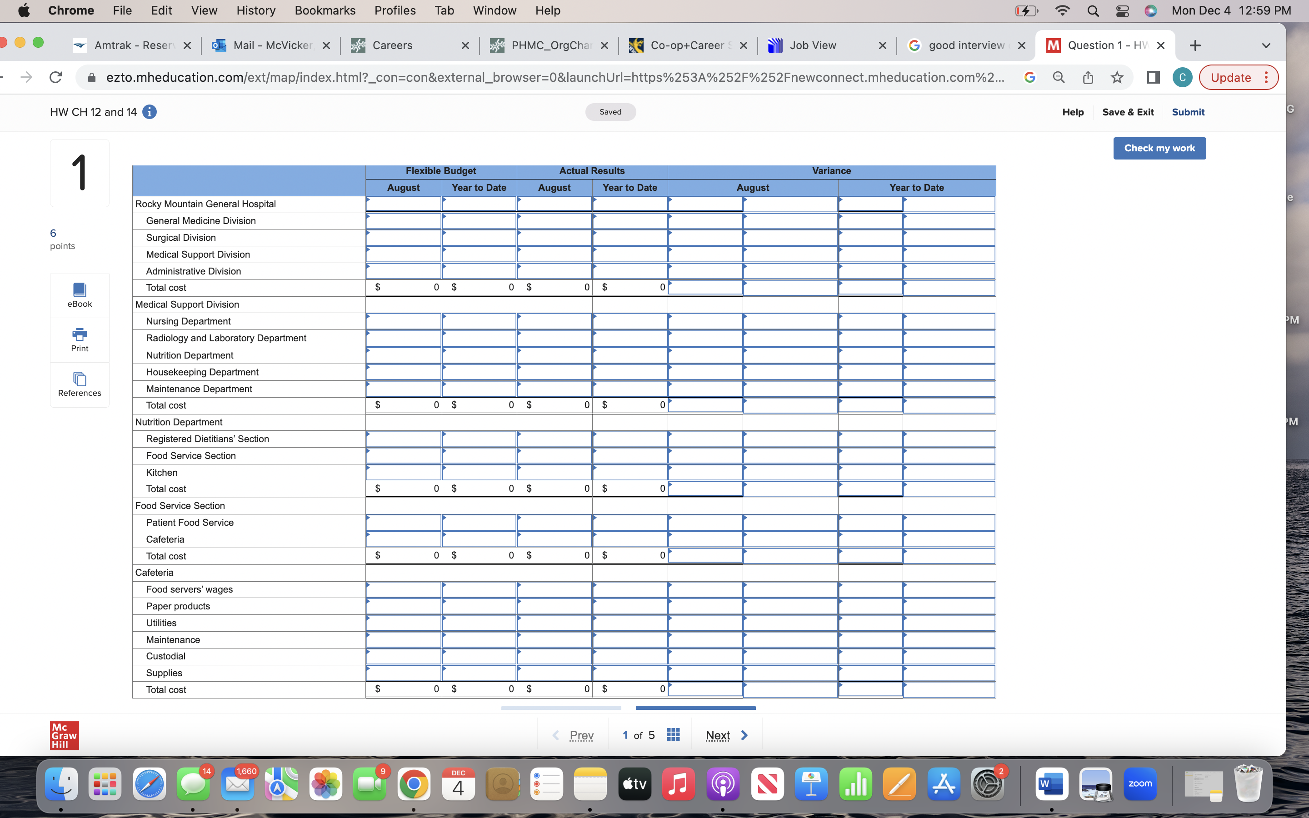Click the Check my work button
This screenshot has height=818, width=1309.
coord(1159,148)
